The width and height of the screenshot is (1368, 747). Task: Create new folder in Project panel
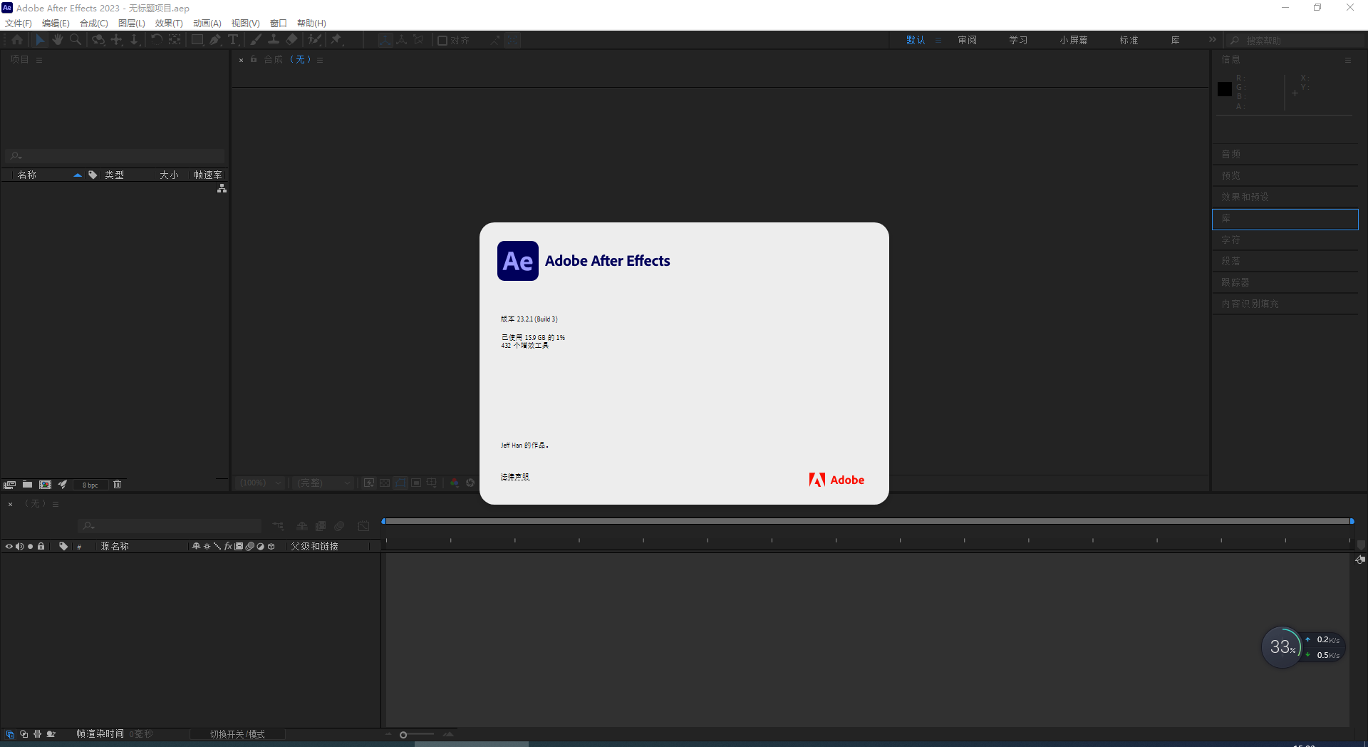point(27,485)
